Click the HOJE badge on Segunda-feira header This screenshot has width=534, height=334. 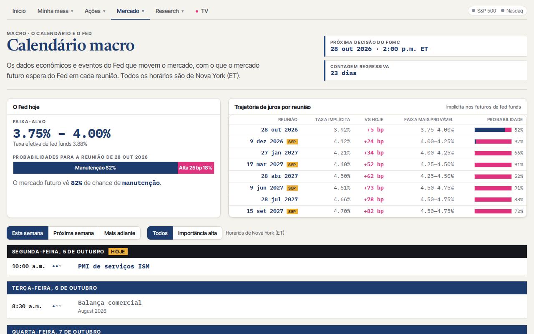(118, 252)
